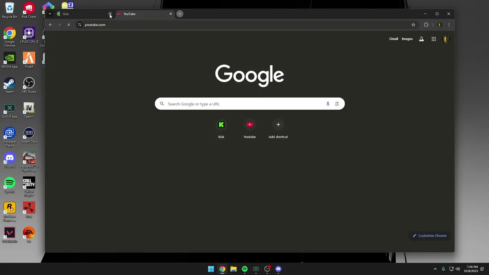Viewport: 489px width, 275px height.
Task: Select the Discord desktop icon
Action: (10, 160)
